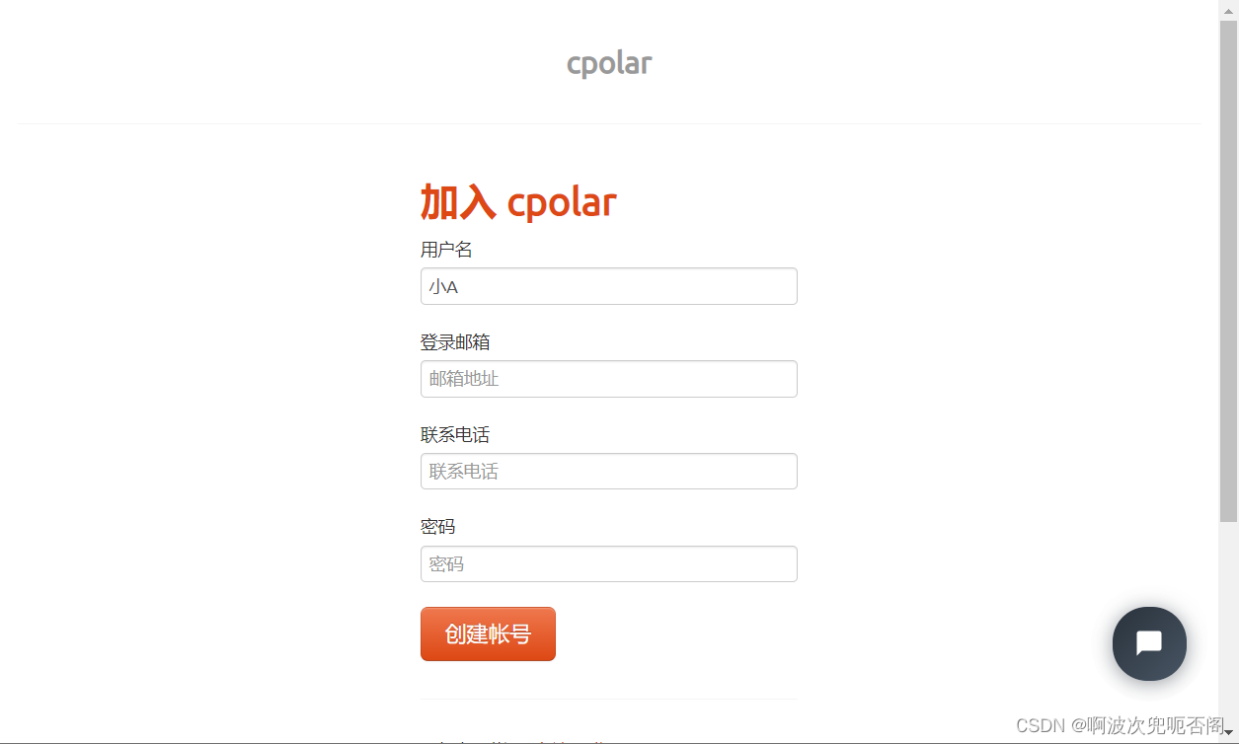Click the 加入 cpolar page heading
1239x744 pixels.
coord(518,201)
